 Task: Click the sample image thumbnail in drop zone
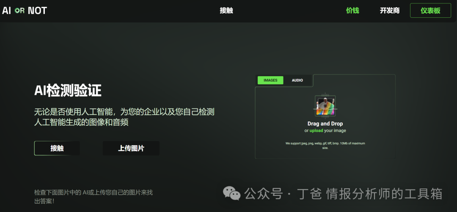coord(325,107)
